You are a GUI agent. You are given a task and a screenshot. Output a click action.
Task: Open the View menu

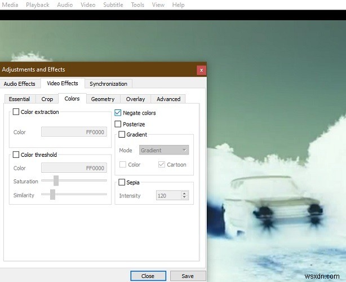pyautogui.click(x=158, y=5)
